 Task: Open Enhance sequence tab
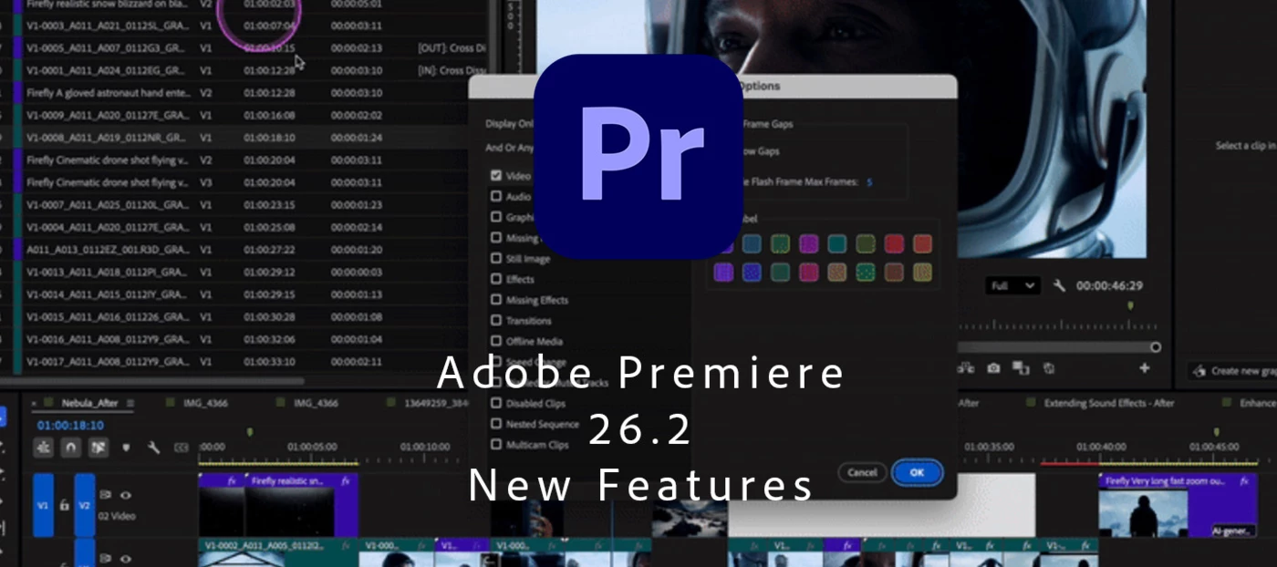coord(1257,403)
